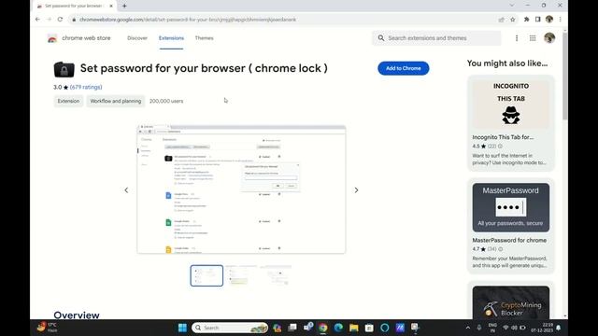This screenshot has width=598, height=336.
Task: Open the side panel icon in toolbar
Action: pos(538,20)
